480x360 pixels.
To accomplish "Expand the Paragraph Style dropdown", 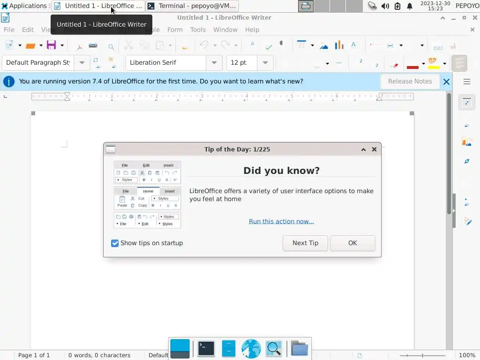I will 82,63.
